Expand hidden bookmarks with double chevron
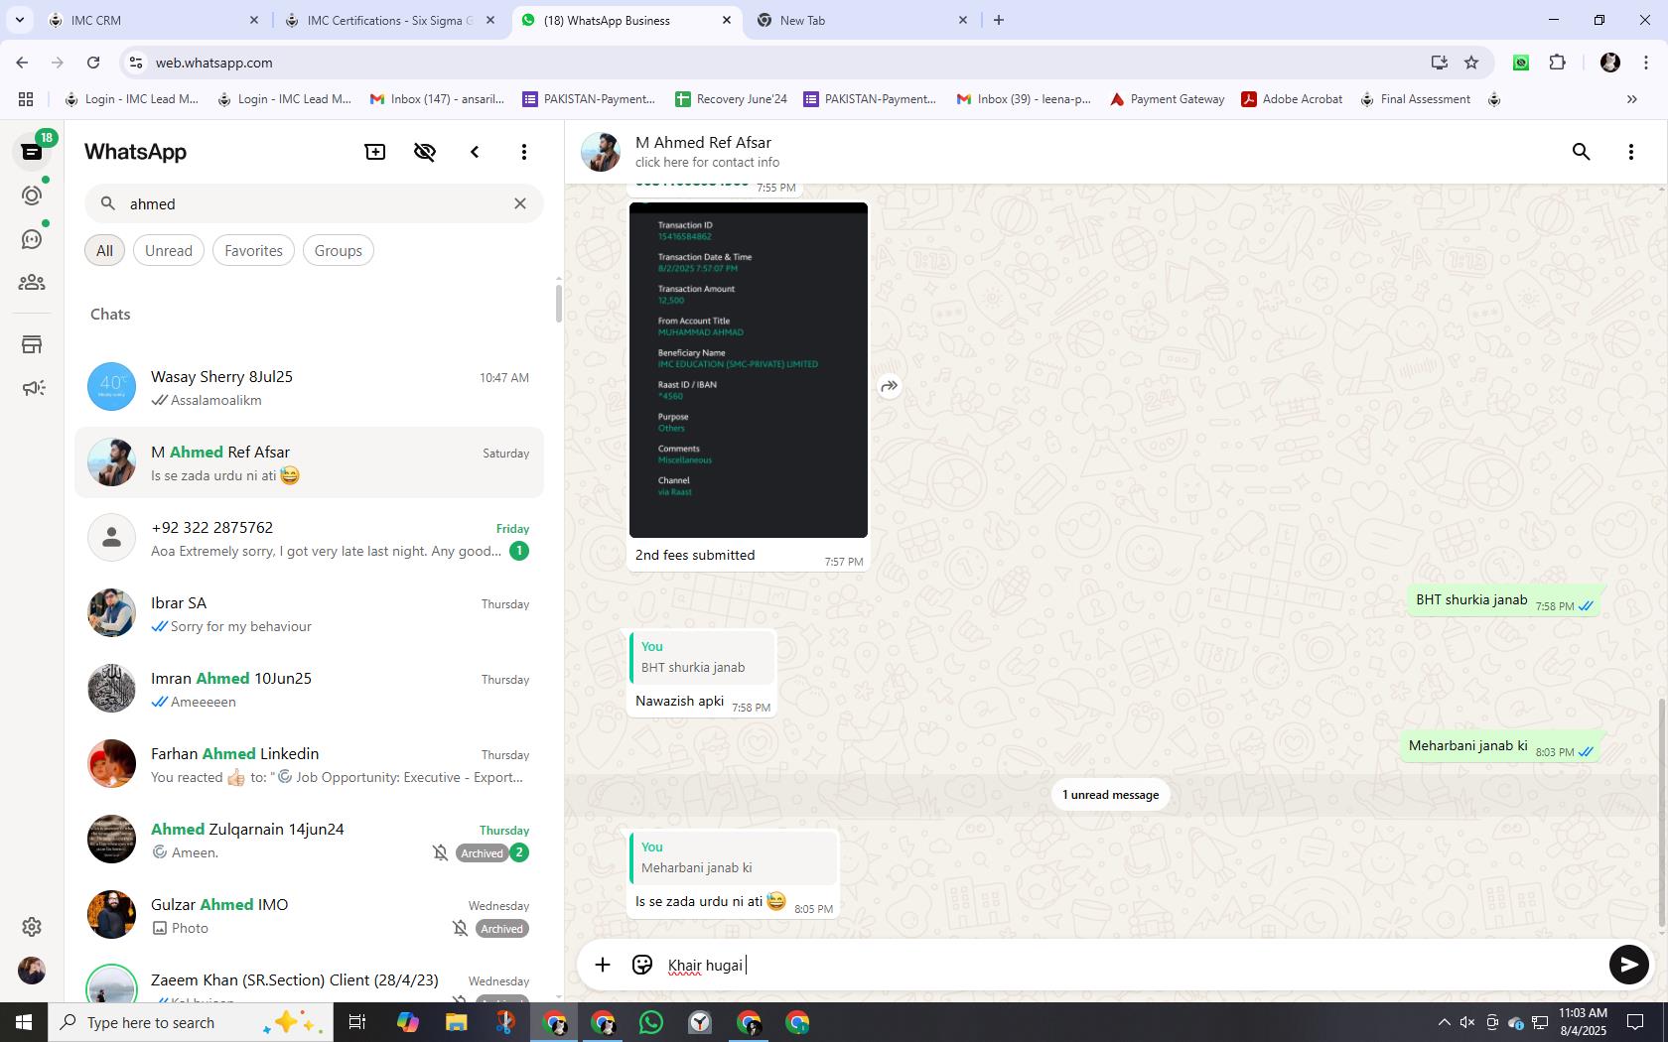Screen dimensions: 1668x1042 pos(1631,99)
